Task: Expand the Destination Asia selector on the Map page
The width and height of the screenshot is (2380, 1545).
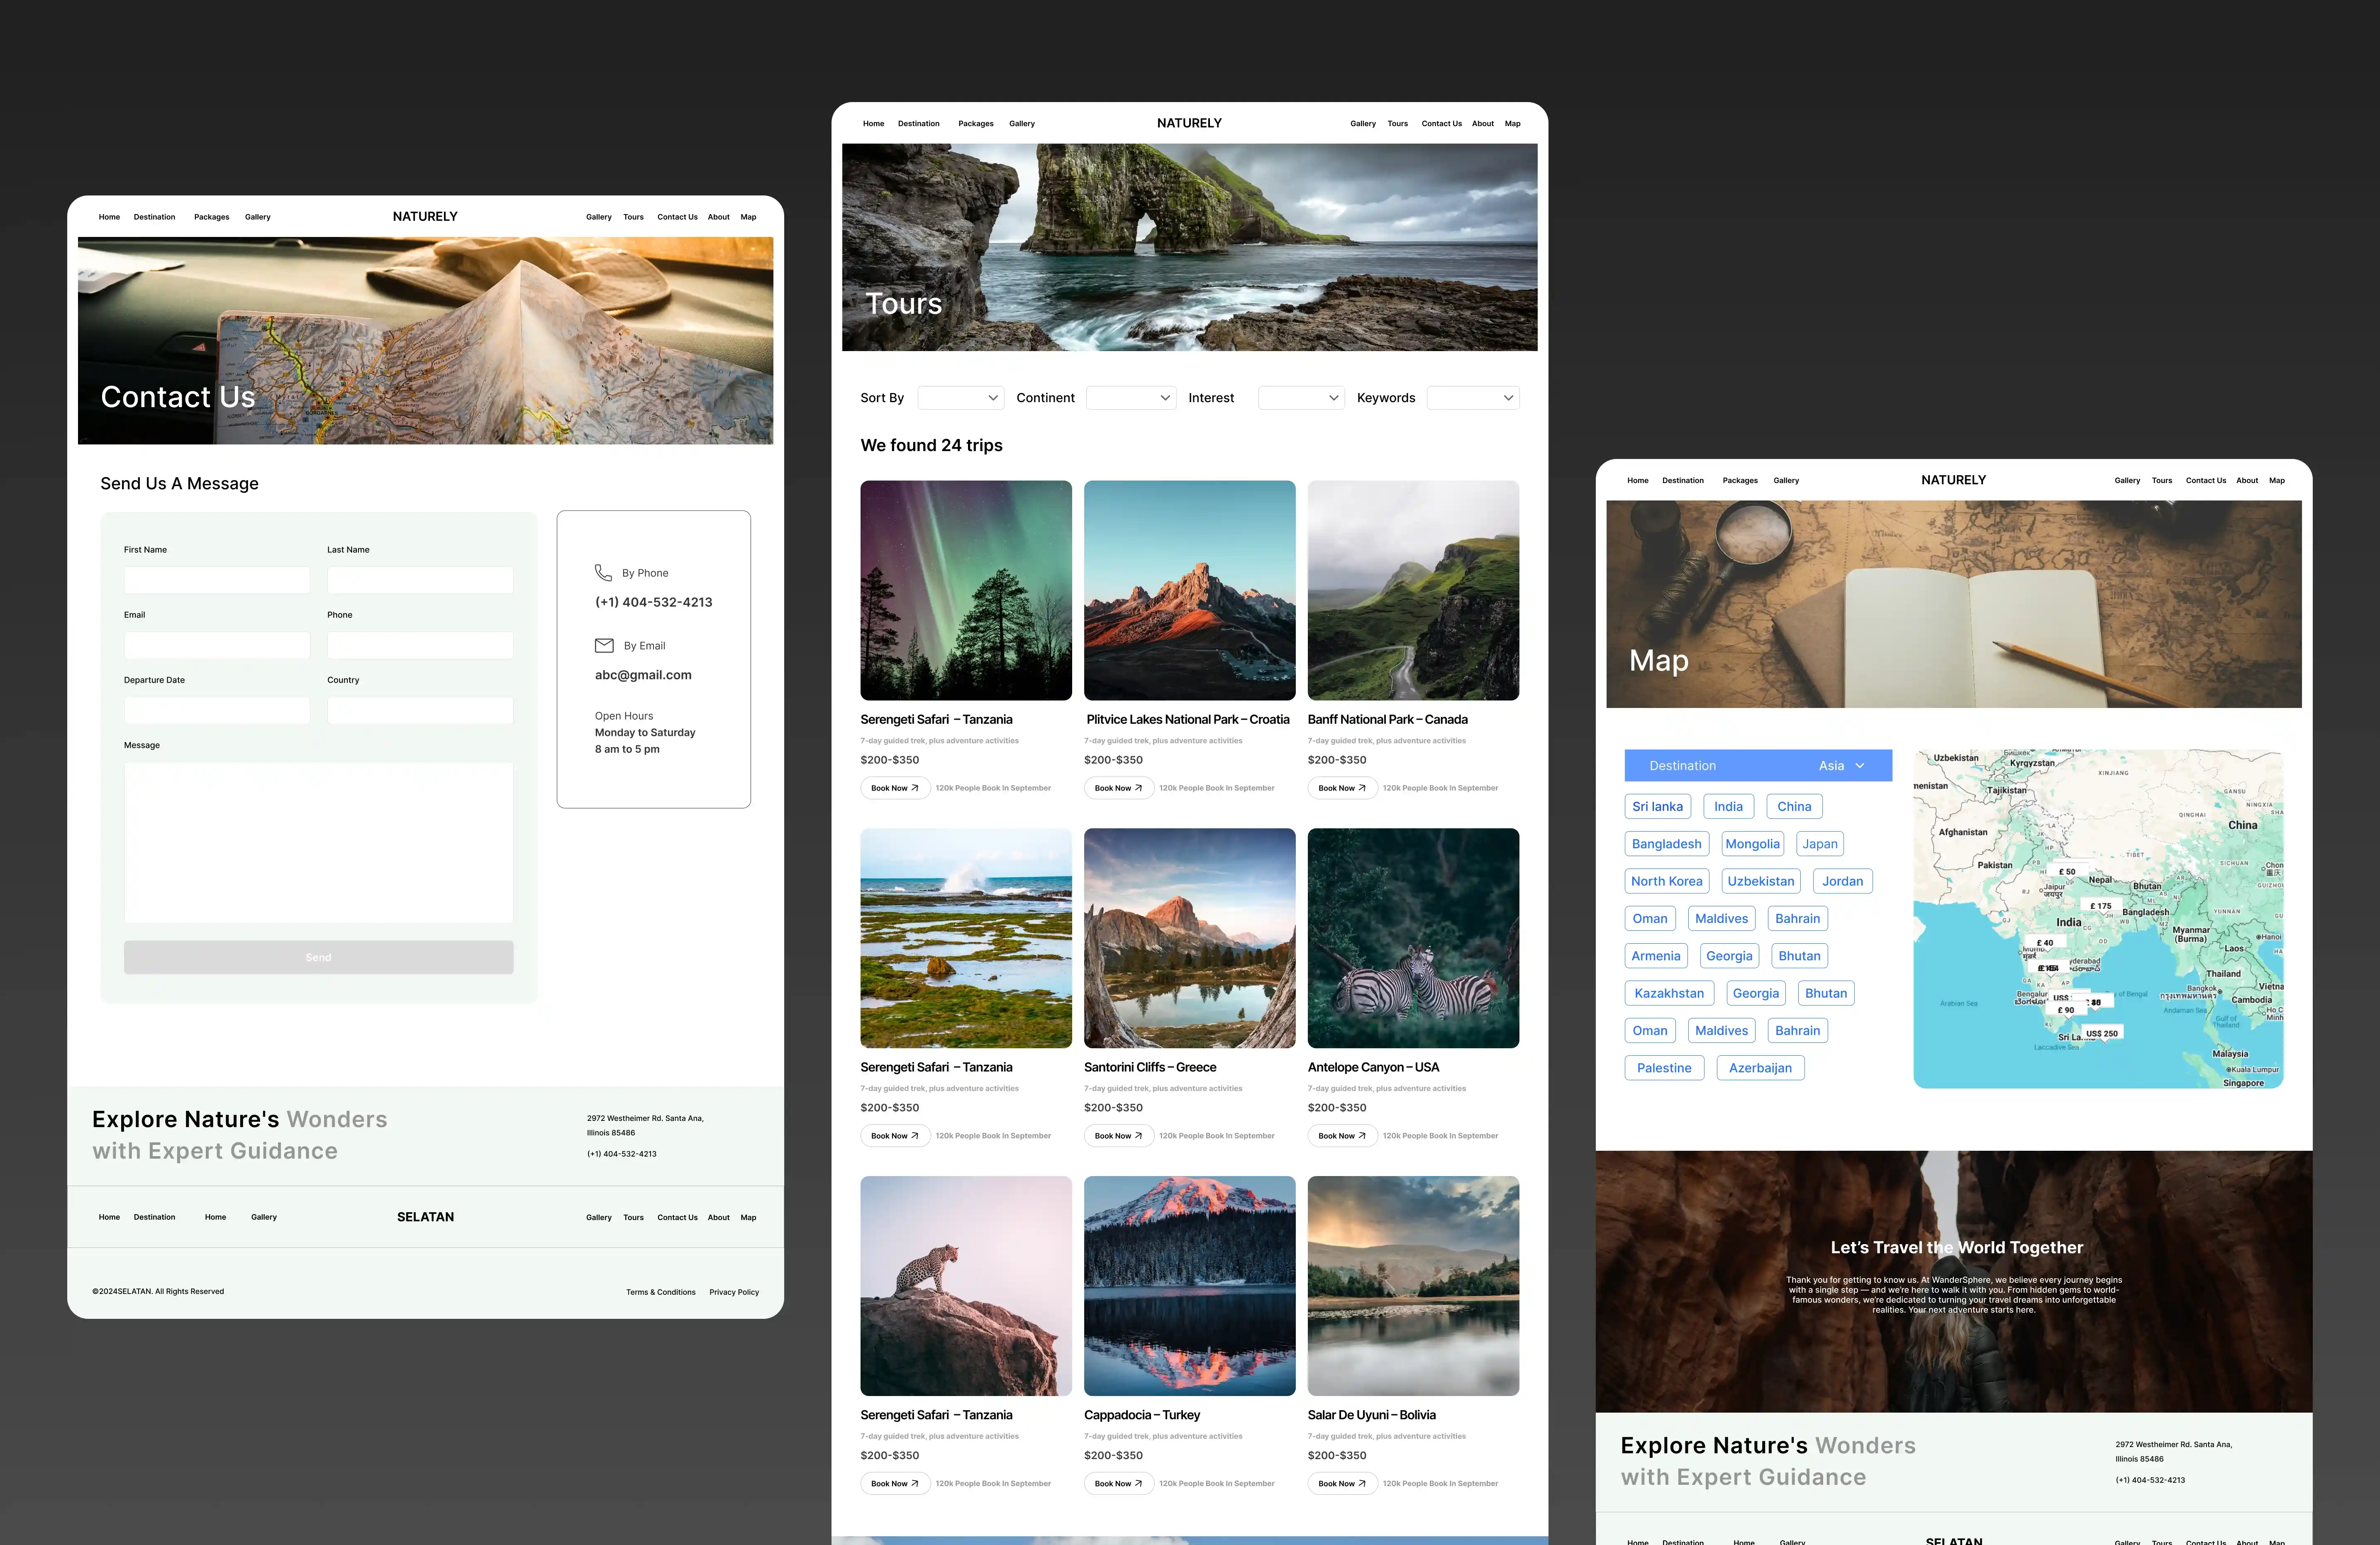Action: tap(1758, 766)
